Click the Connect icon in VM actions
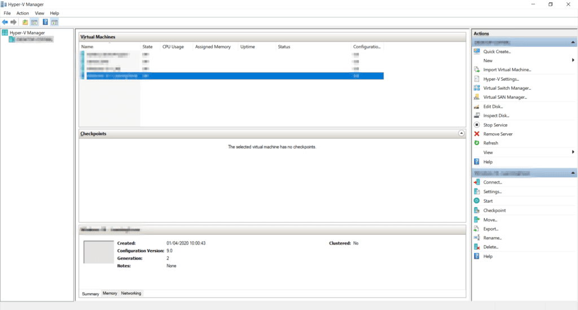The width and height of the screenshot is (578, 310). (x=476, y=182)
